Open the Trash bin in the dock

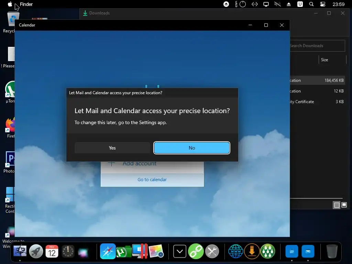click(x=332, y=251)
